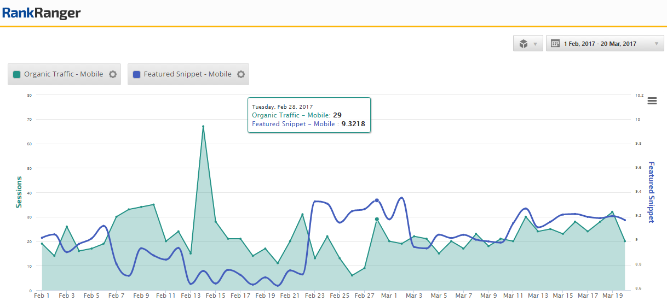Click the last teal data point on Mar 20
This screenshot has width=667, height=307.
625,241
